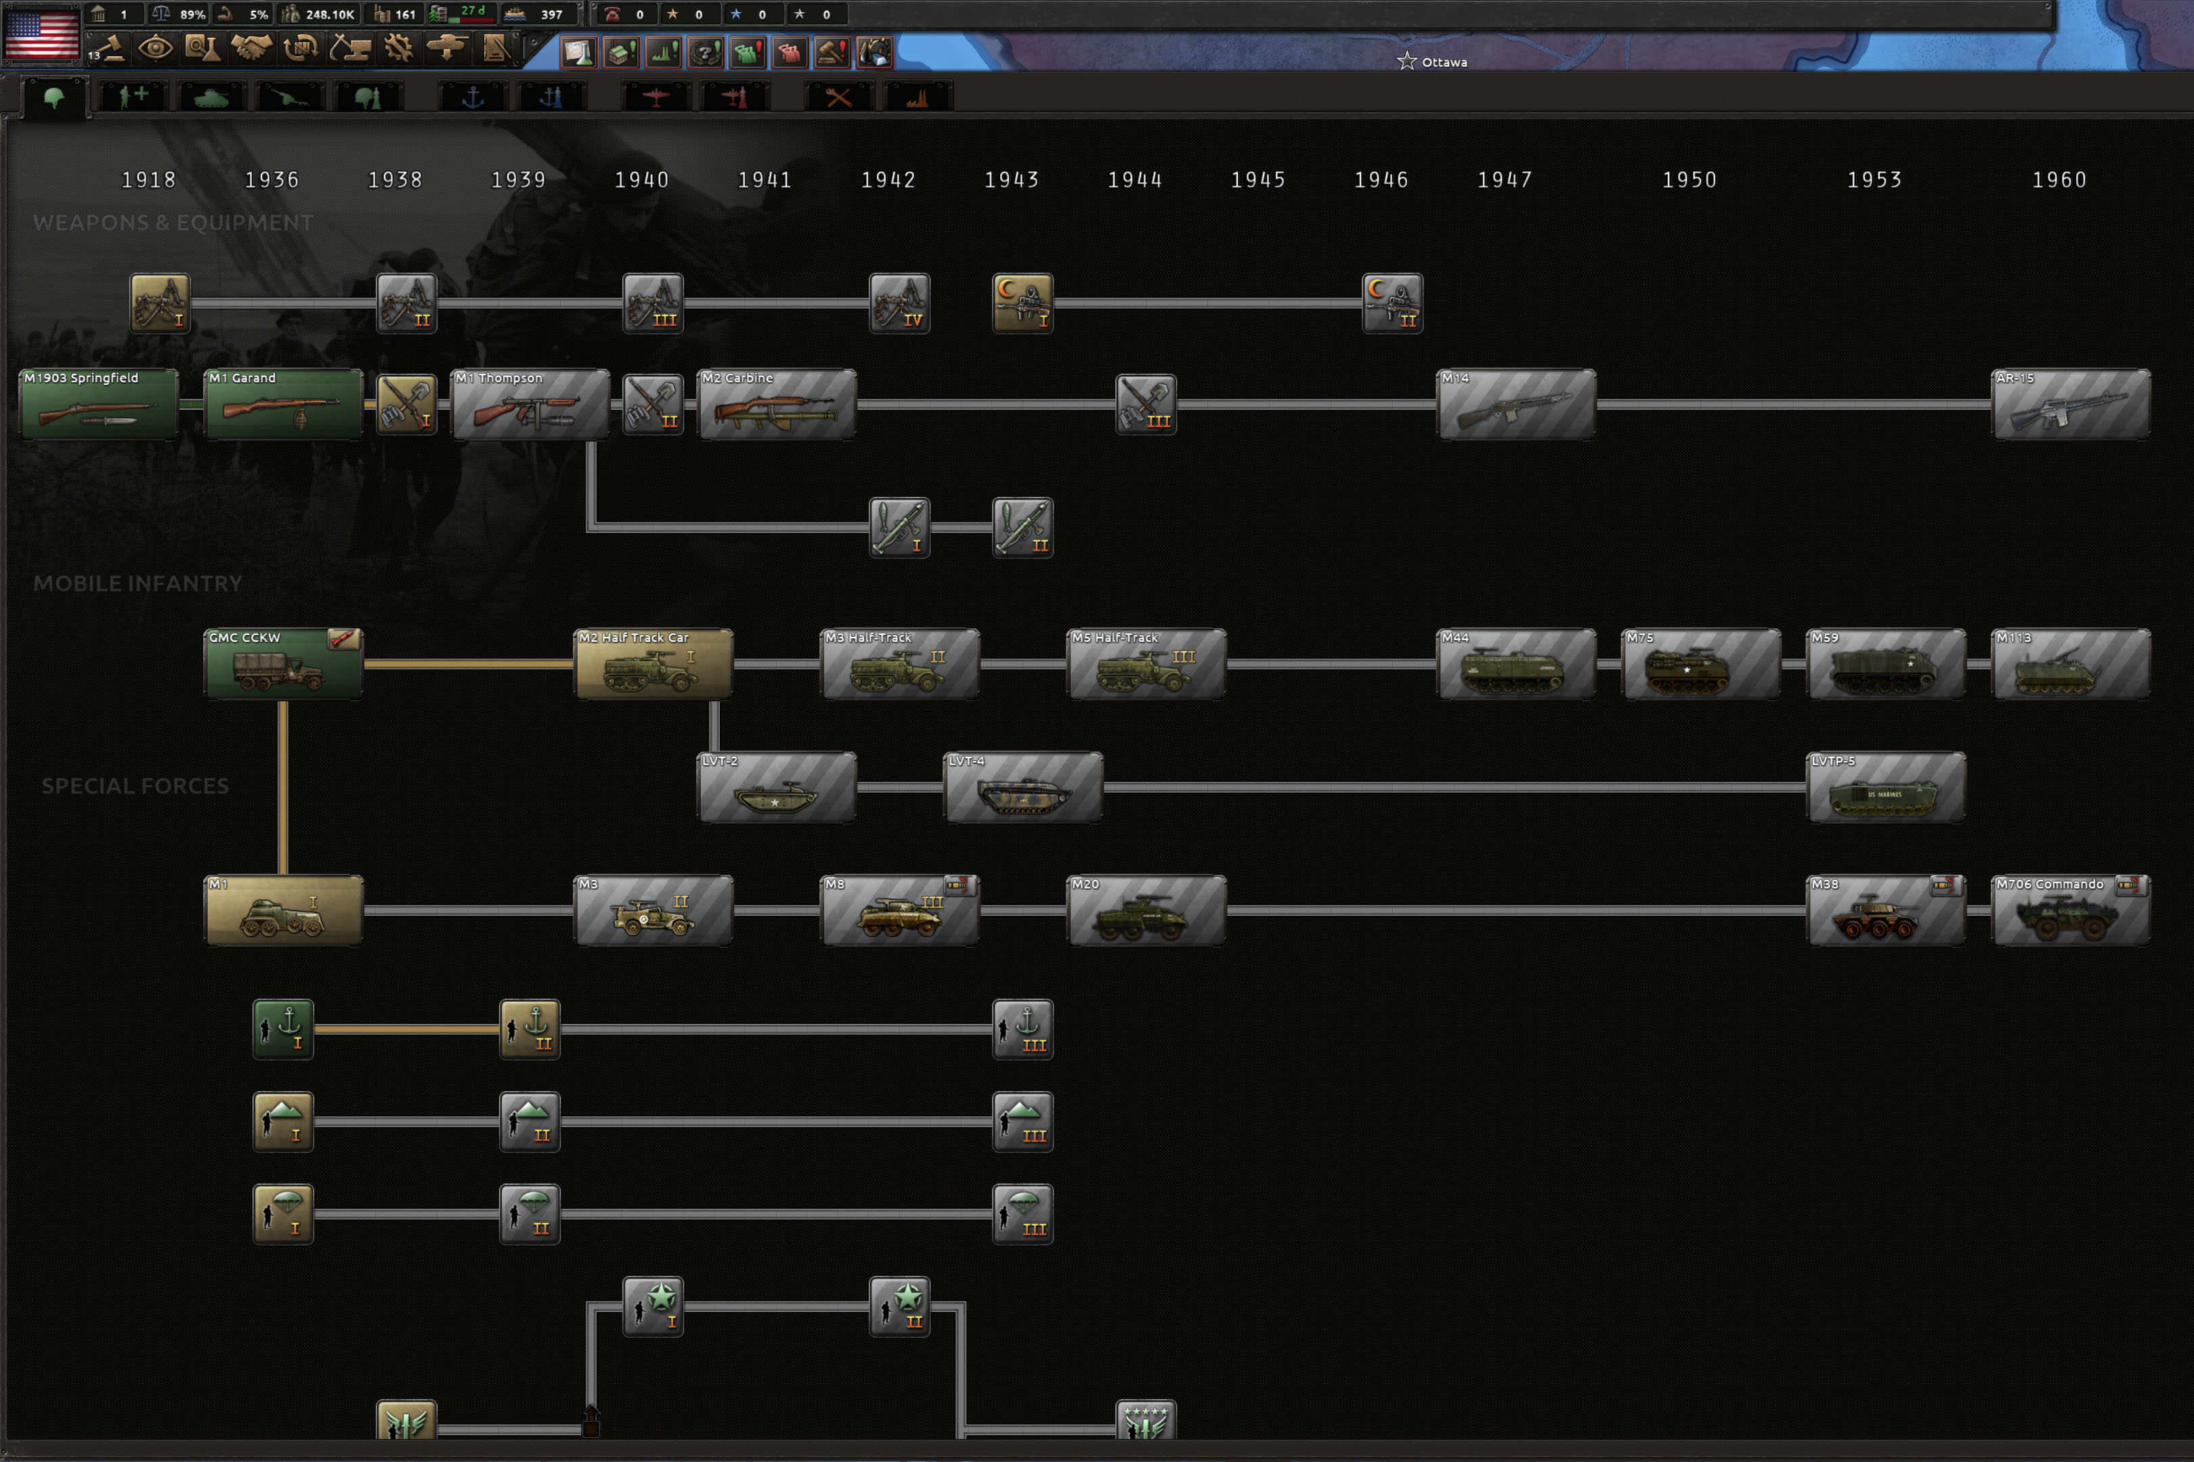Research the M2 Half Track Car
2194x1462 pixels.
(x=653, y=664)
